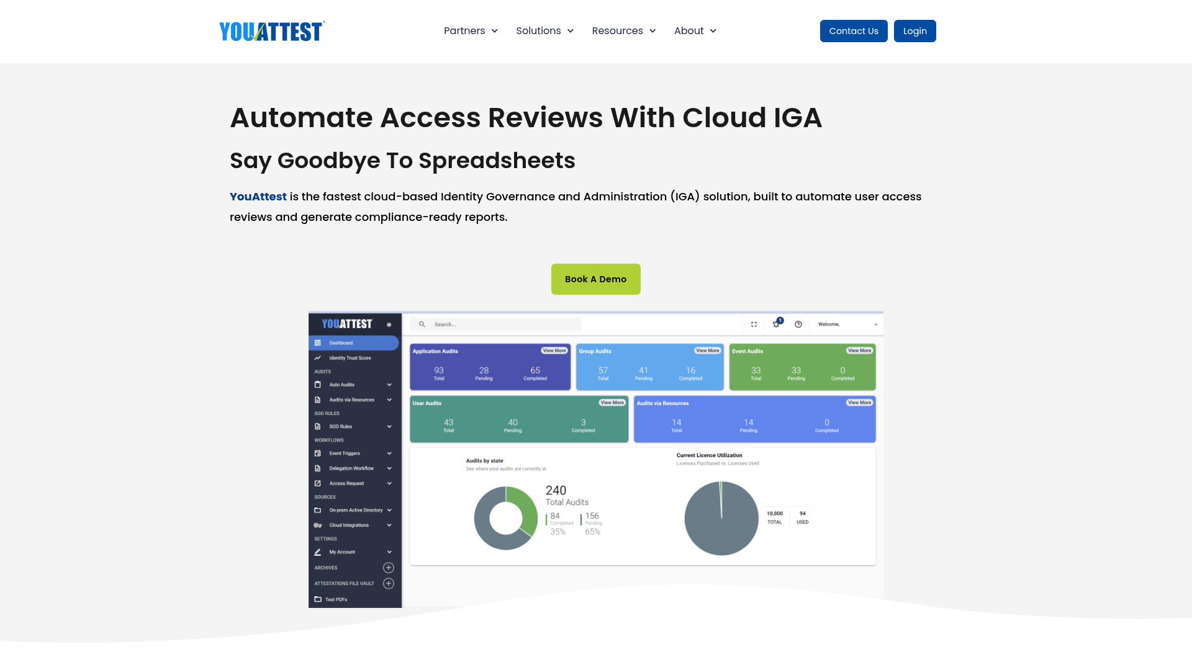Click the Dashboard grid icon in sidebar
This screenshot has height=670, width=1192.
(x=318, y=342)
